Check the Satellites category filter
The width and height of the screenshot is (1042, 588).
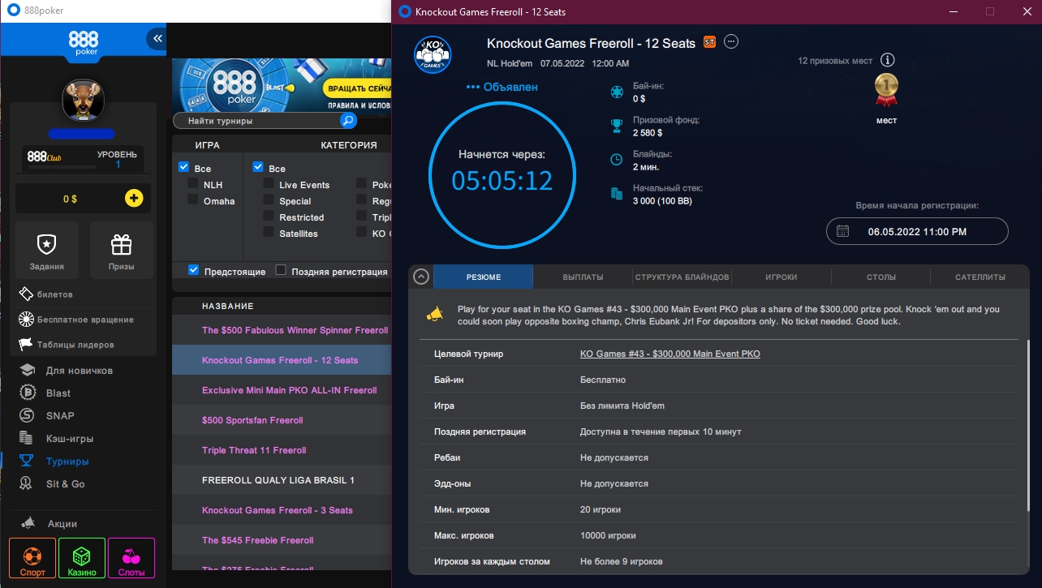tap(269, 233)
